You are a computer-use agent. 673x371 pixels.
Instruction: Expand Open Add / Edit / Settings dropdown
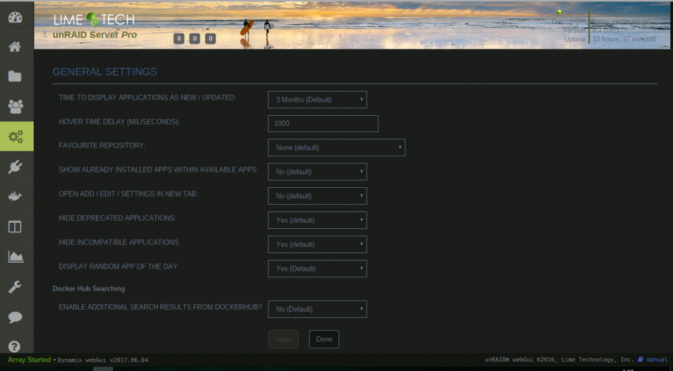pyautogui.click(x=317, y=196)
